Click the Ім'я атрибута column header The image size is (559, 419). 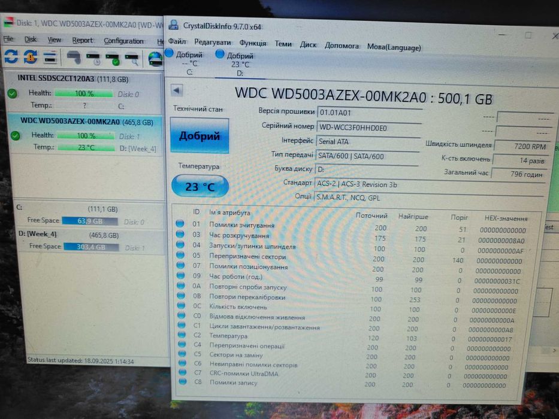coord(229,212)
